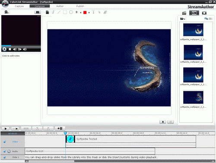The width and height of the screenshot is (216, 163).
Task: Click the Audio track label
Action: pyautogui.click(x=15, y=151)
